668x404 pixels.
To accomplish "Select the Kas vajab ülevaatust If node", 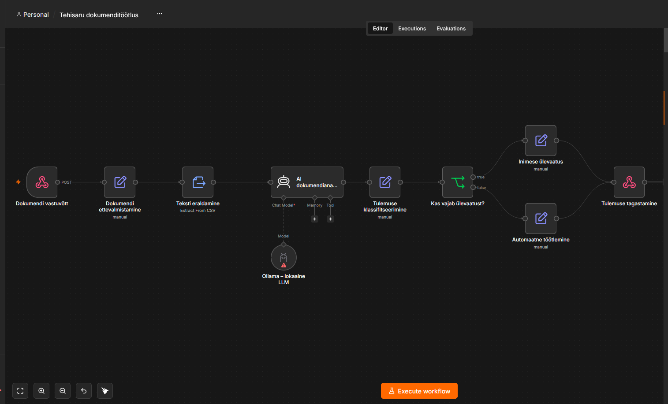I will click(458, 182).
